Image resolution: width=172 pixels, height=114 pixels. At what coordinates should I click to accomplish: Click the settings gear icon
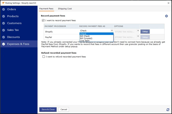(166, 16)
